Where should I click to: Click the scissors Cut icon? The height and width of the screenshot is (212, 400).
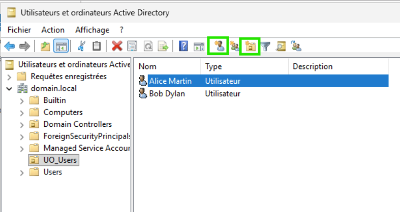click(x=81, y=47)
